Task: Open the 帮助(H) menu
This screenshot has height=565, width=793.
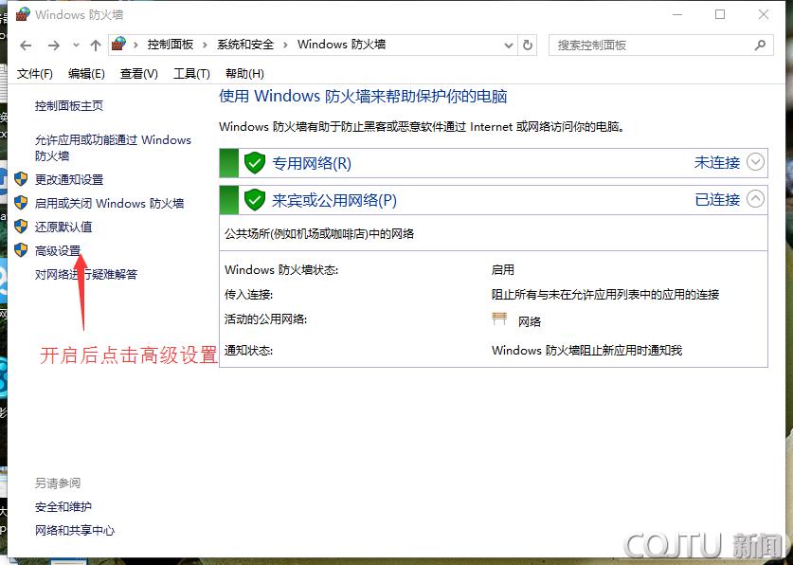Action: [244, 74]
